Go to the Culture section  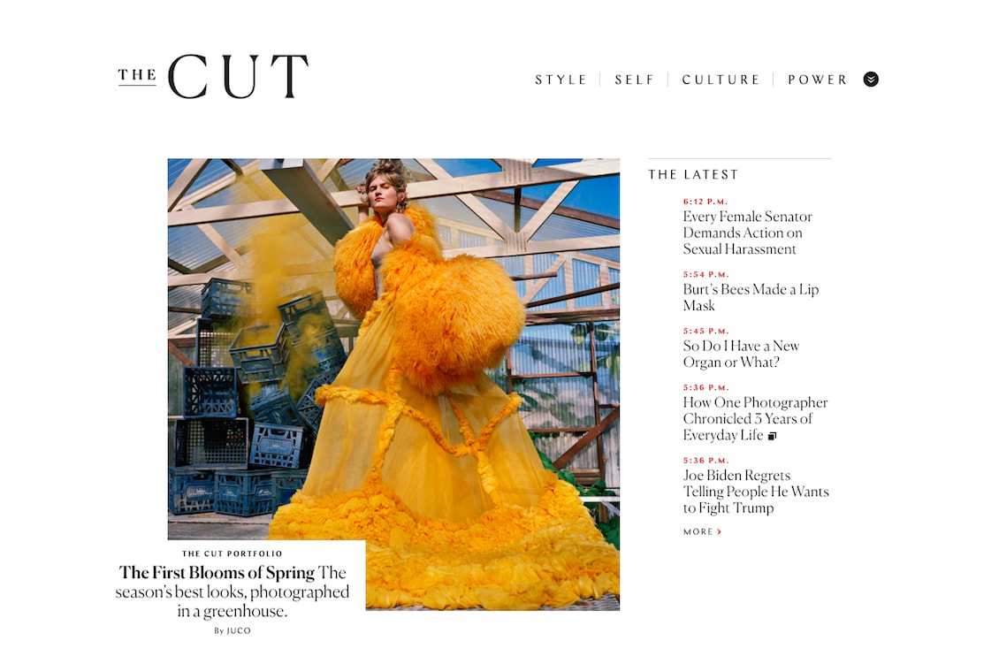(721, 80)
